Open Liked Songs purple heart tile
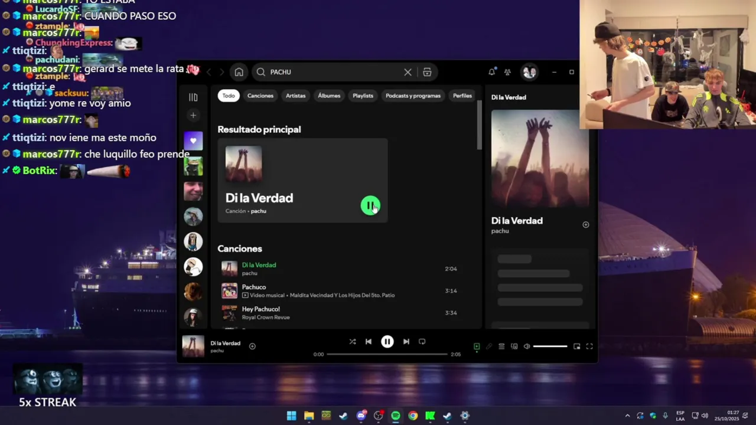 (x=193, y=141)
